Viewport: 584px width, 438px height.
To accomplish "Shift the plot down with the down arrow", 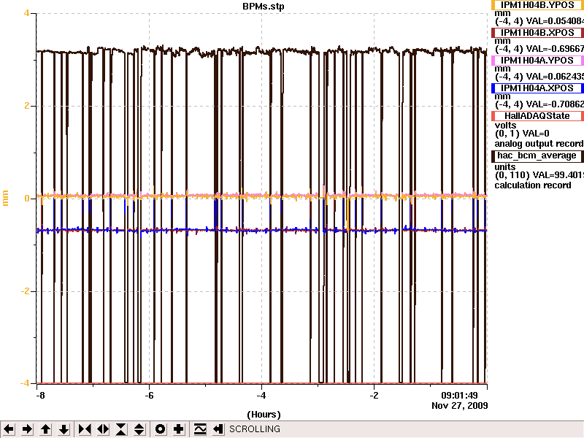I will (x=64, y=429).
